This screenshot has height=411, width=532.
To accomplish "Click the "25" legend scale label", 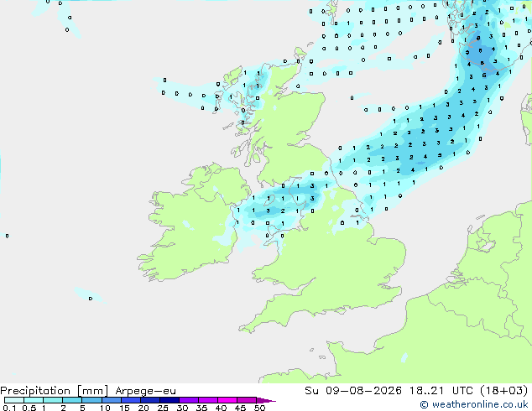I will point(163,408).
